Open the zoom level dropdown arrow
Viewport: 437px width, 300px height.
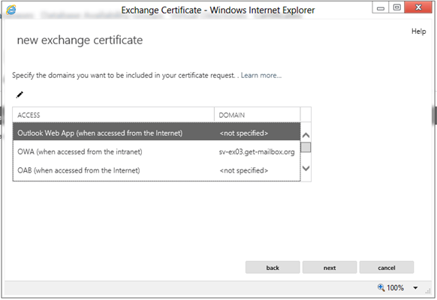coord(415,288)
